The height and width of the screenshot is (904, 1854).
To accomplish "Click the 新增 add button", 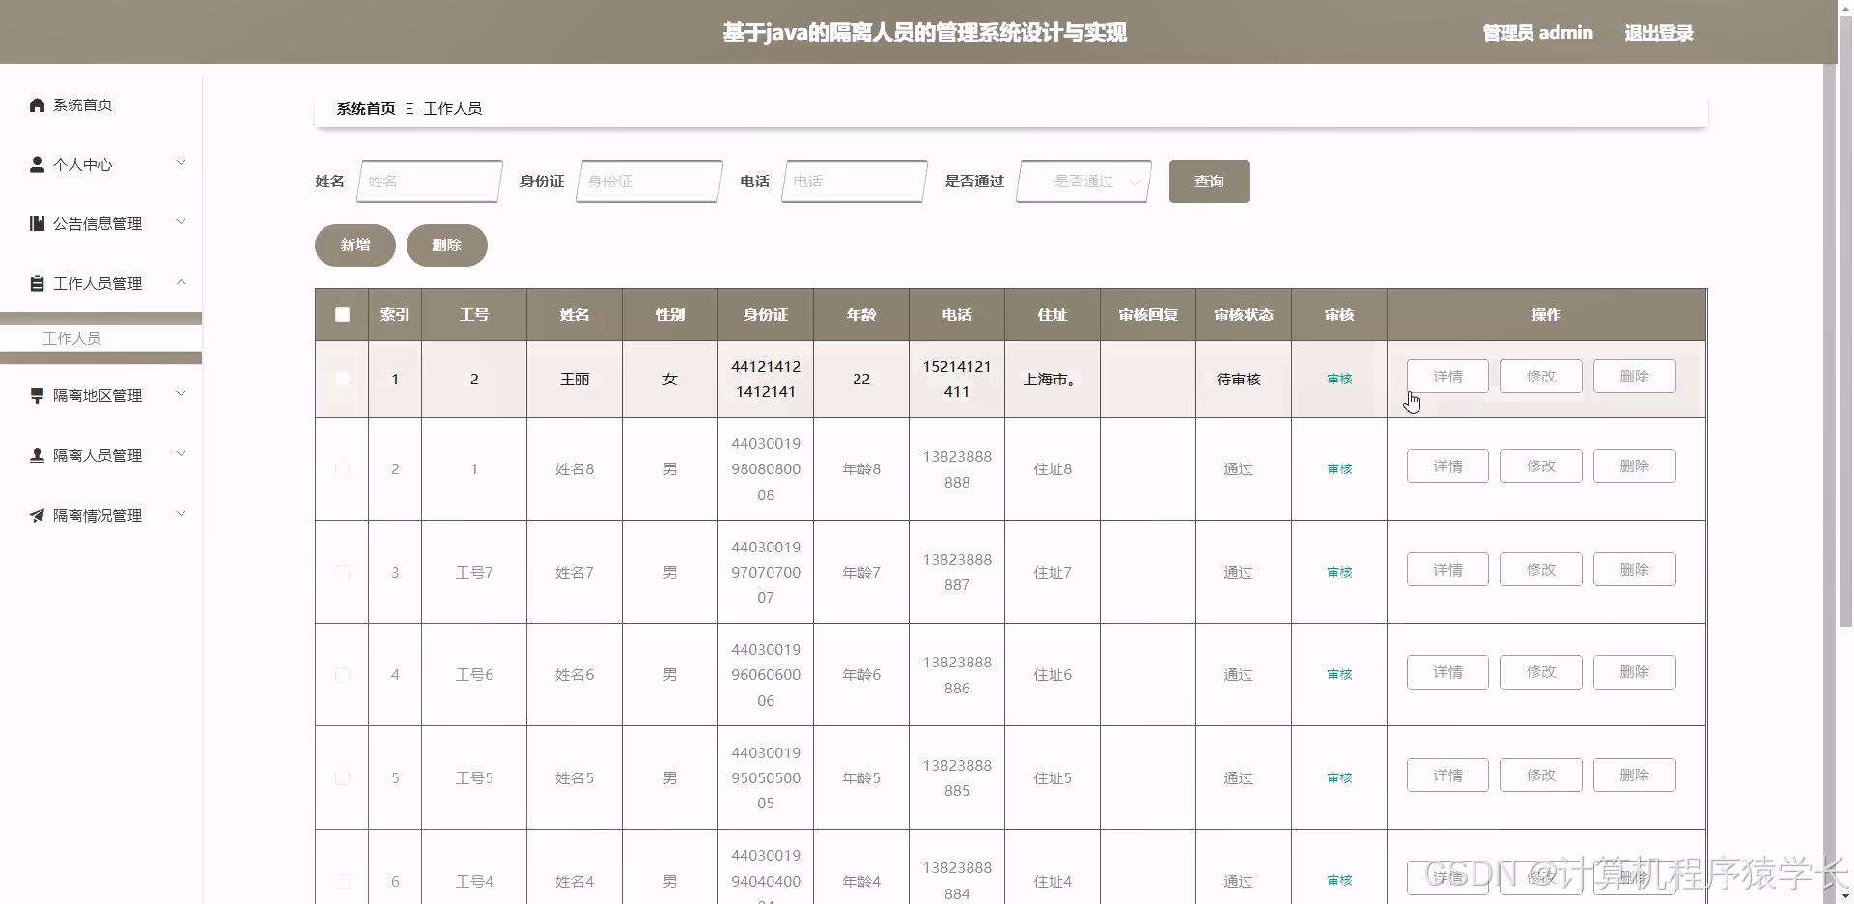I will pyautogui.click(x=355, y=244).
